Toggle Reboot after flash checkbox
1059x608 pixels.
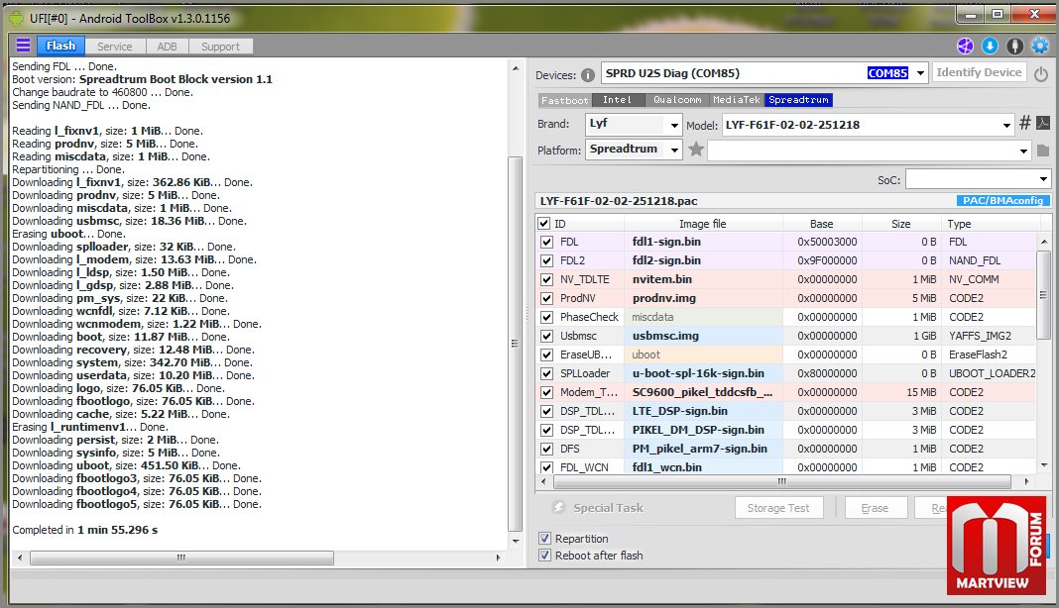545,556
